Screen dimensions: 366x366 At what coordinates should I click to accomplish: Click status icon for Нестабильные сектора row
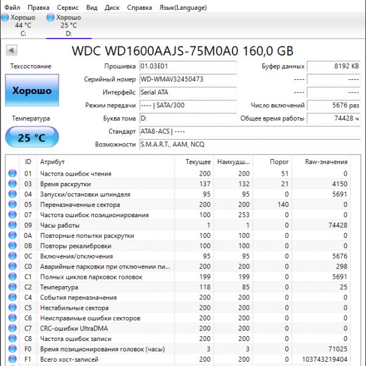point(13,307)
